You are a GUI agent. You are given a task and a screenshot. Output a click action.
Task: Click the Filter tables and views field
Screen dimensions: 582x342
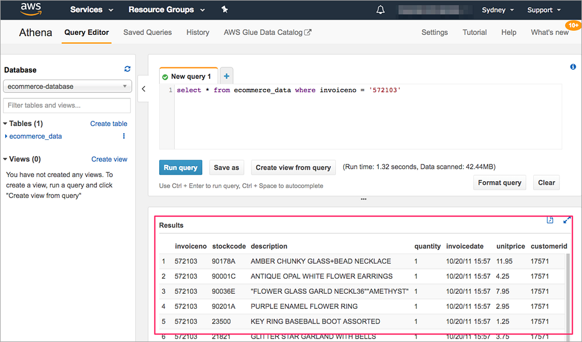[67, 105]
